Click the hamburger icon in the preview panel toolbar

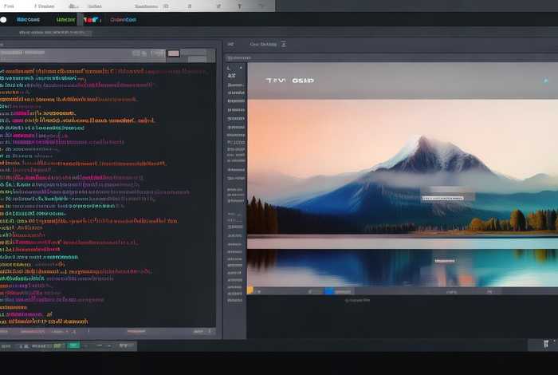pyautogui.click(x=283, y=44)
